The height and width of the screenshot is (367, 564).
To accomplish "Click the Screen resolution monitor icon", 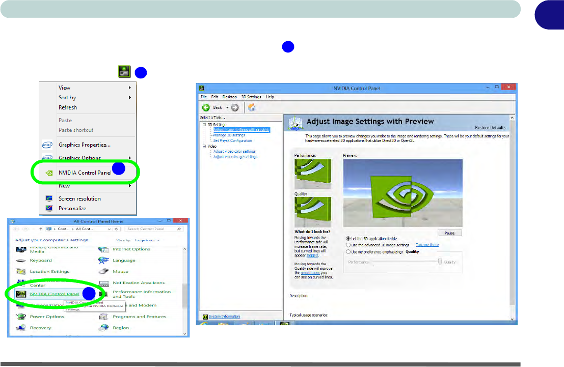I will pyautogui.click(x=49, y=199).
